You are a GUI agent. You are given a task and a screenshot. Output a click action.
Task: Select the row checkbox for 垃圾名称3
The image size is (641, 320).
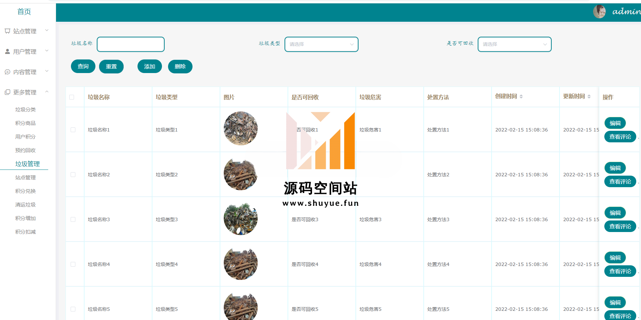pos(73,219)
